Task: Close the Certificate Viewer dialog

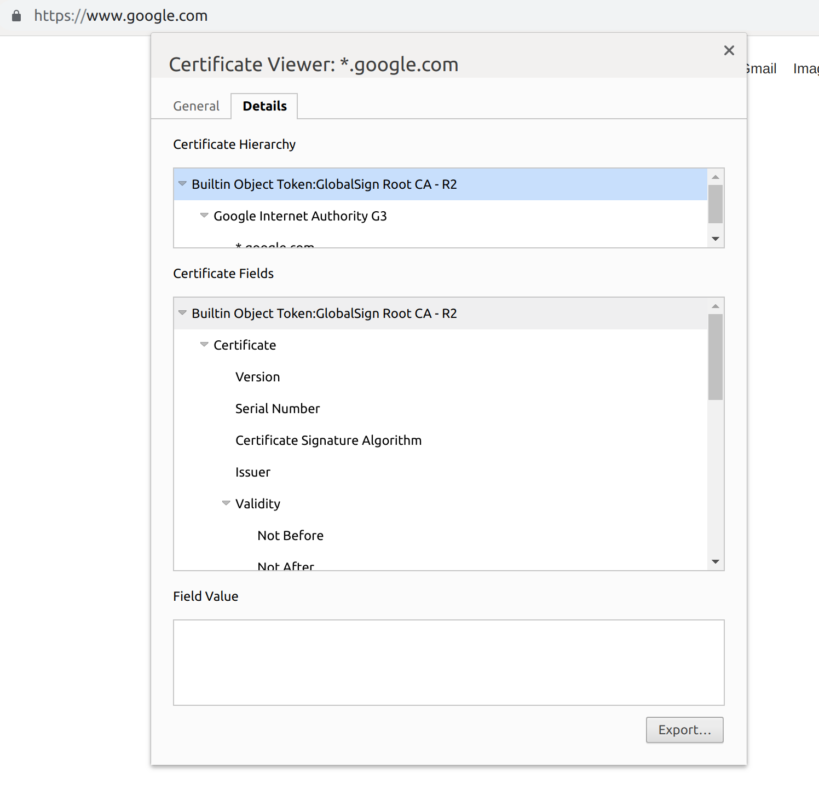Action: click(x=729, y=50)
